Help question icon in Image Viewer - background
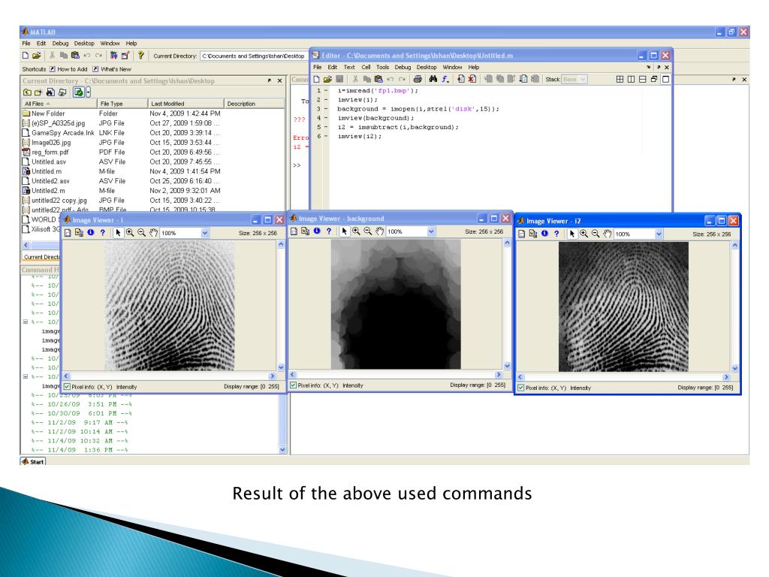769x577 pixels. point(329,231)
